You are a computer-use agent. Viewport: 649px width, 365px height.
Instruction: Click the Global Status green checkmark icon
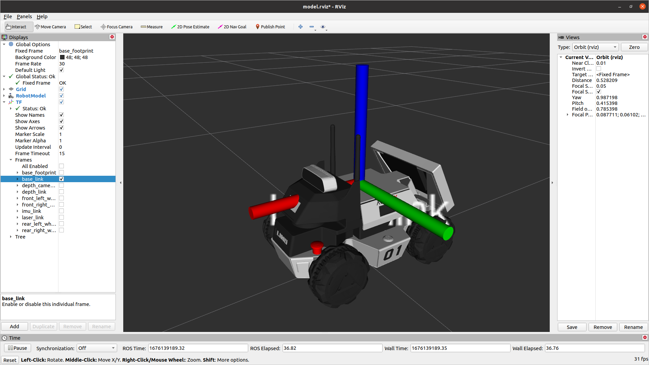click(11, 76)
